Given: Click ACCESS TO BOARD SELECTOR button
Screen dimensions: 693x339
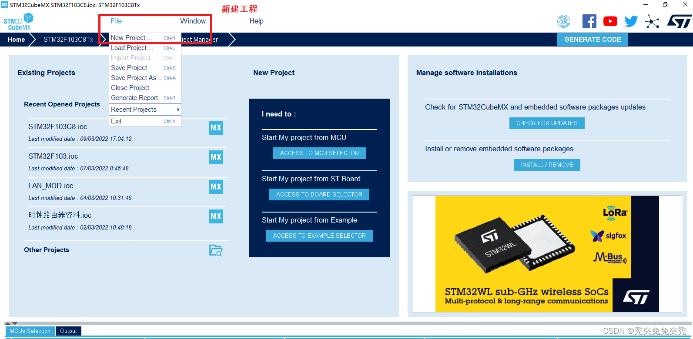Looking at the screenshot, I should 319,195.
